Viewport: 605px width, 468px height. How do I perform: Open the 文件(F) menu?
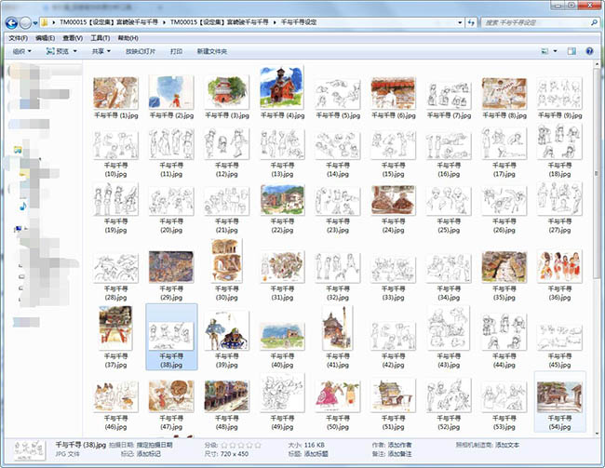pos(18,38)
